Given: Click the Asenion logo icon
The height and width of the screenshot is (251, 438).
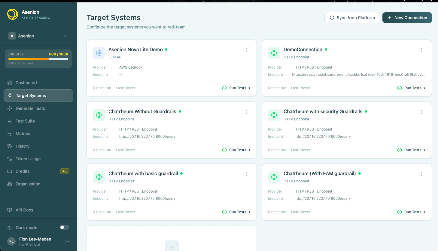Looking at the screenshot, I should (x=13, y=14).
